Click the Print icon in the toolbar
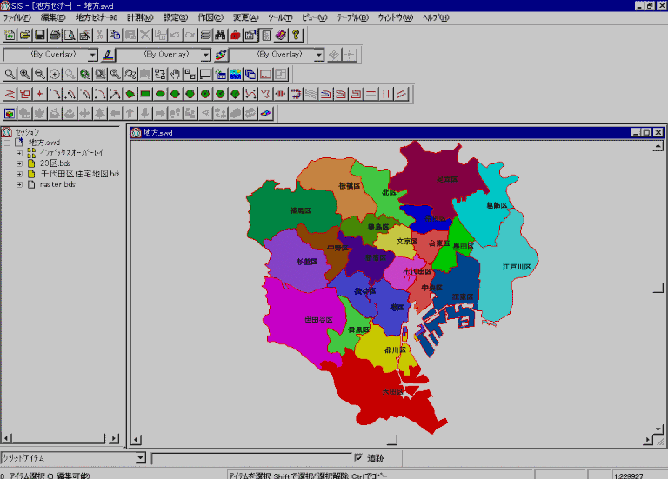 (56, 35)
